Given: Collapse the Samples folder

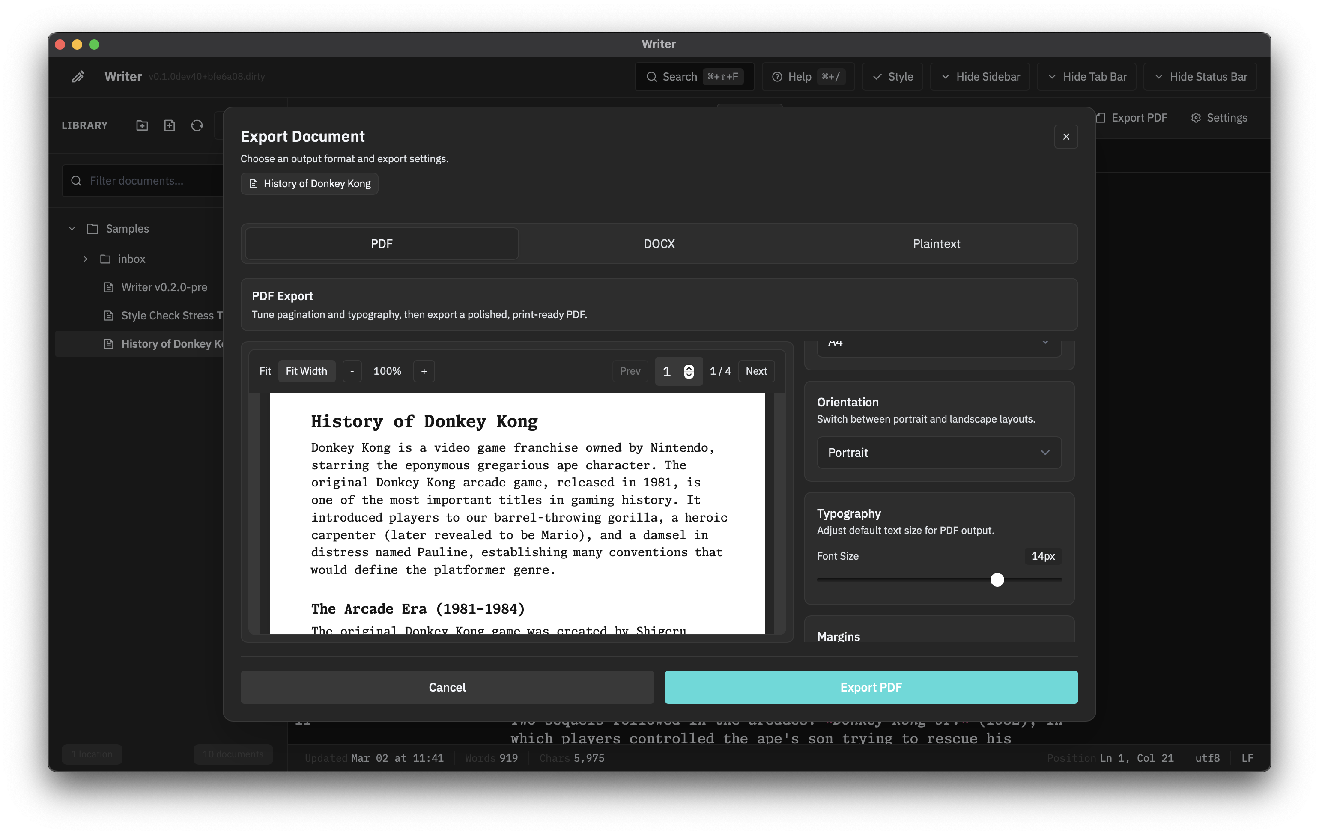Looking at the screenshot, I should click(x=72, y=228).
